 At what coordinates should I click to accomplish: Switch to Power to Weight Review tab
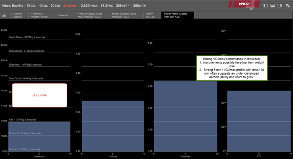(x=39, y=15)
